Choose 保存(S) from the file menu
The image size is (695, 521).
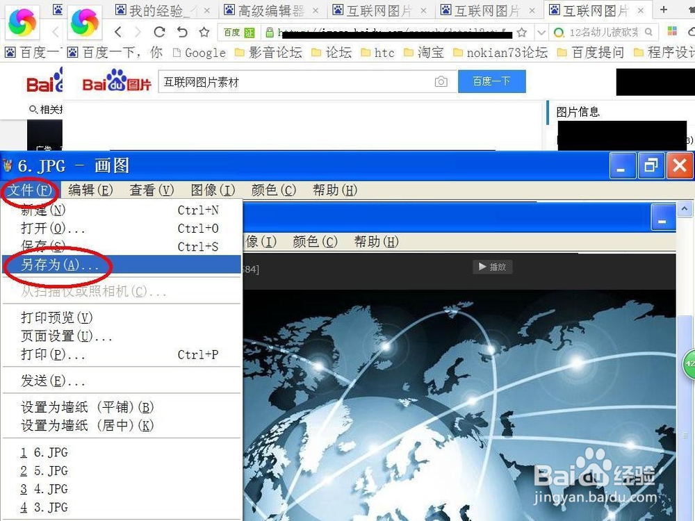[x=122, y=247]
